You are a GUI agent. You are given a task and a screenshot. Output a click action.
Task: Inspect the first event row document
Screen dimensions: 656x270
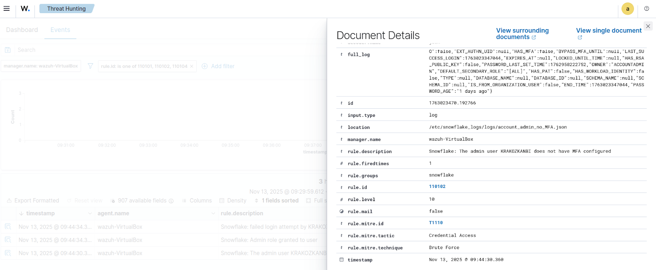click(8, 227)
